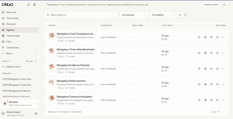This screenshot has width=233, height=119.
Task: Sort agents by Next Run column
Action: point(138,25)
